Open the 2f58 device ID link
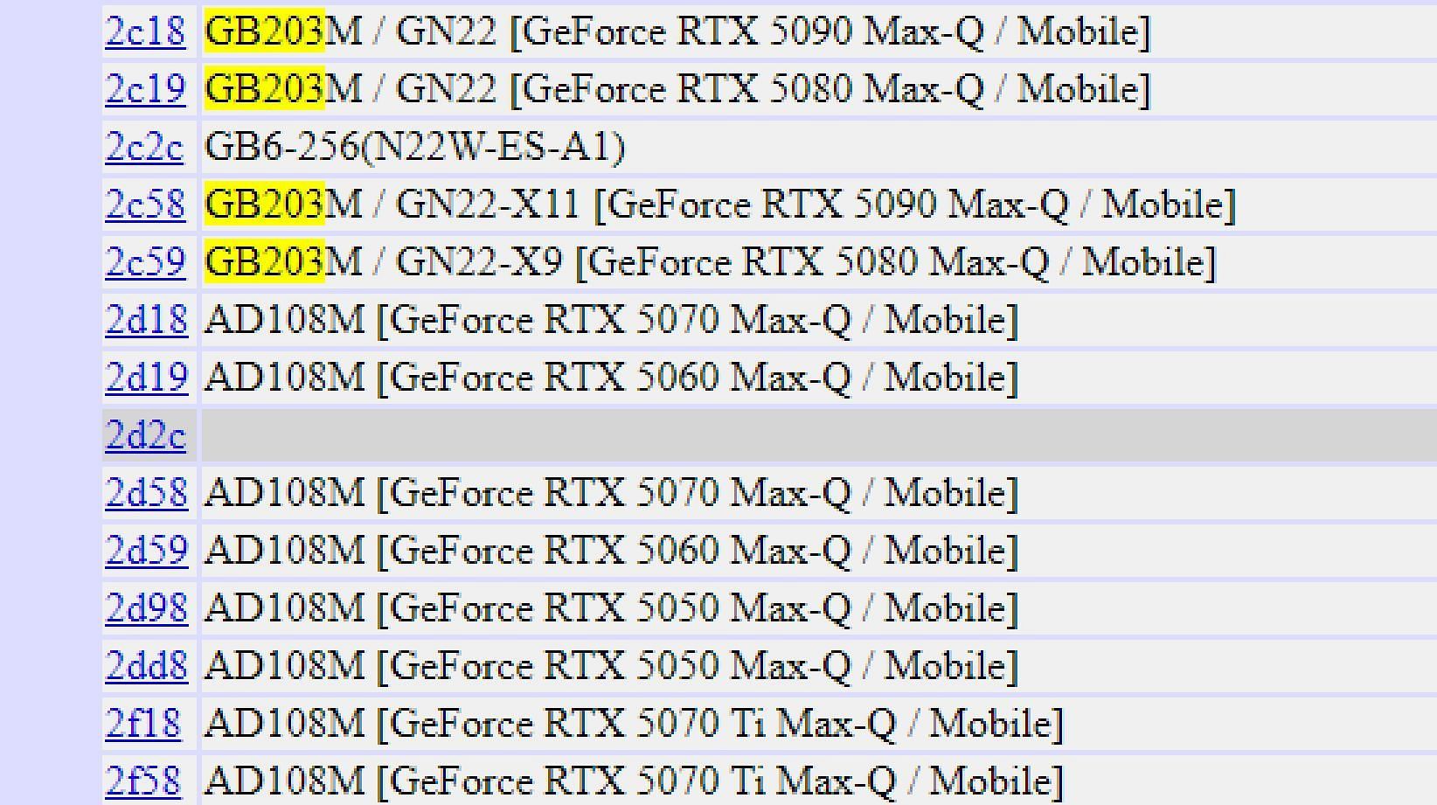The image size is (1437, 805). 143,782
